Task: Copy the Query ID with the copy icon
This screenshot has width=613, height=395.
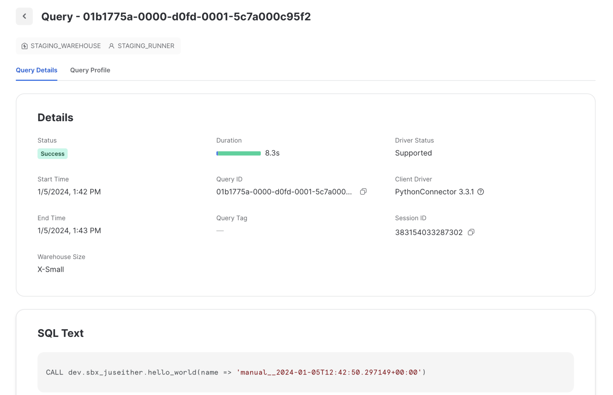Action: (363, 191)
